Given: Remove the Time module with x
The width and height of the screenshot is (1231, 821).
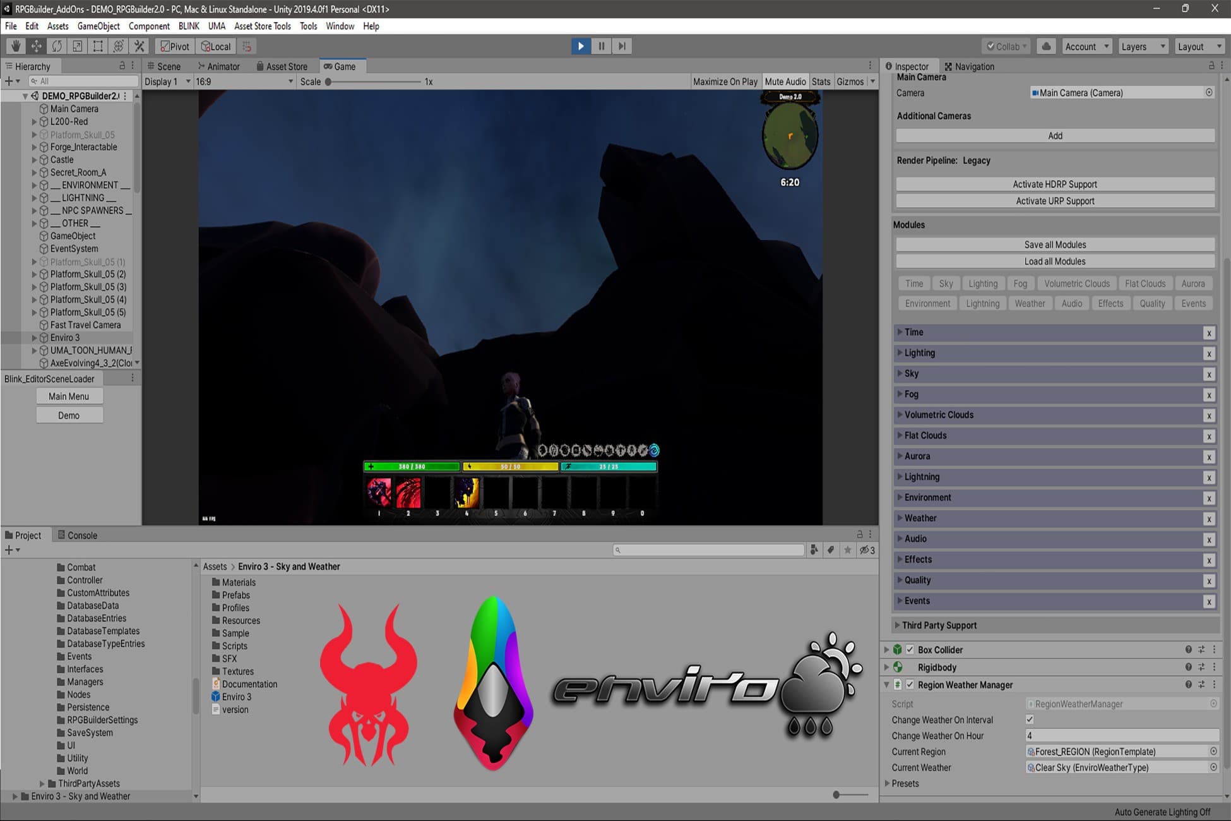Looking at the screenshot, I should [1209, 333].
